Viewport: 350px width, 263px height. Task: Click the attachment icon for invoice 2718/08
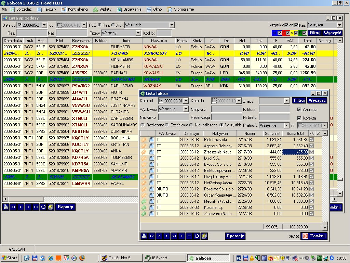tap(152, 158)
